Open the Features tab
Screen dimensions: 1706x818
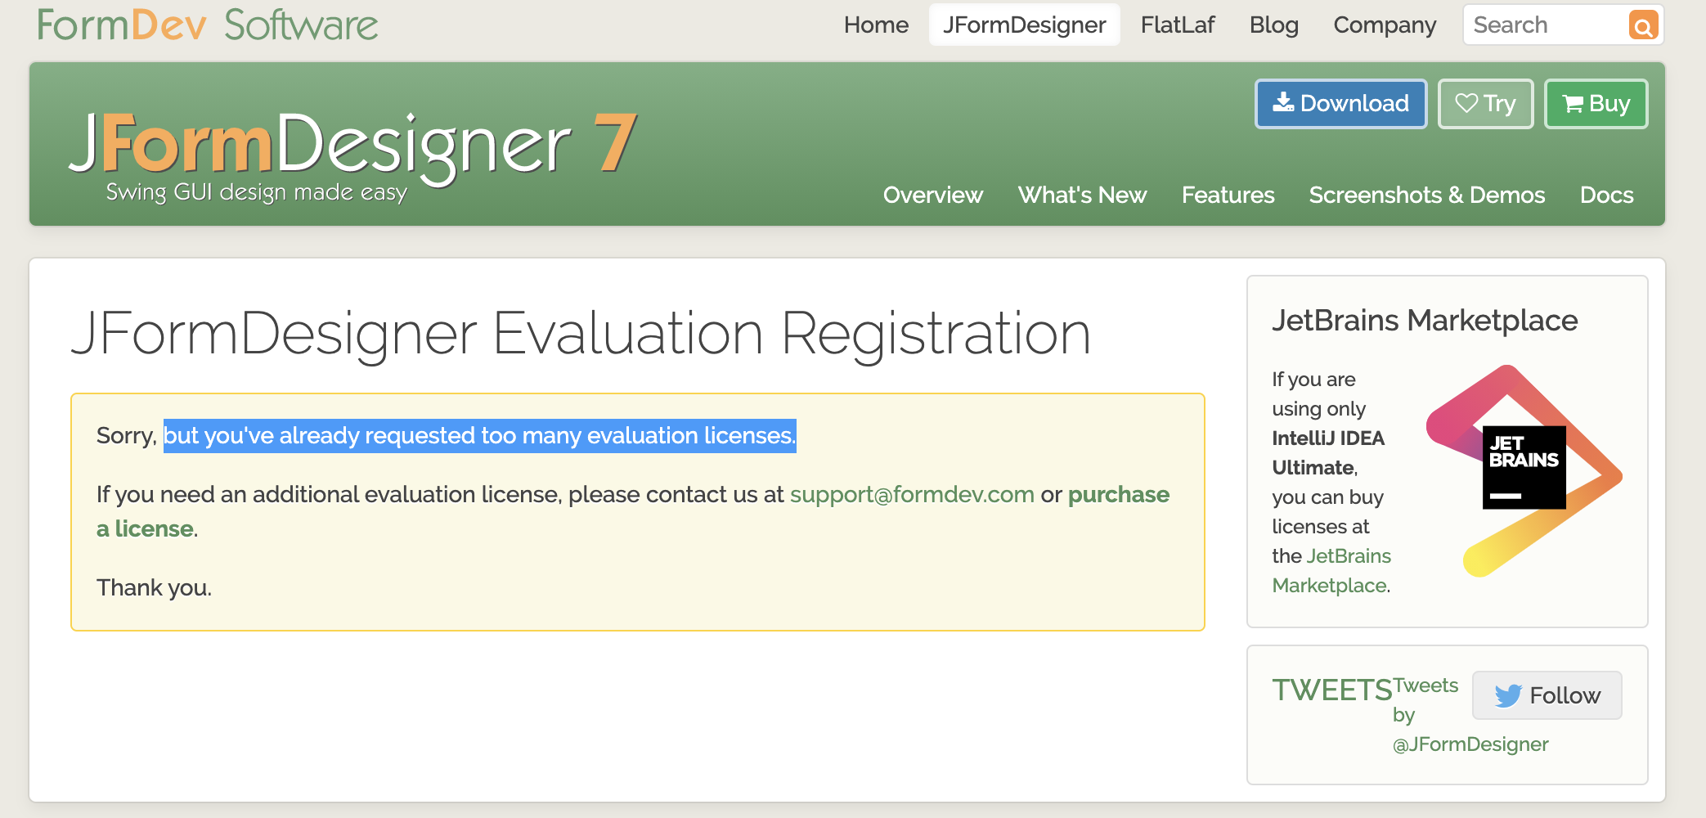1228,195
